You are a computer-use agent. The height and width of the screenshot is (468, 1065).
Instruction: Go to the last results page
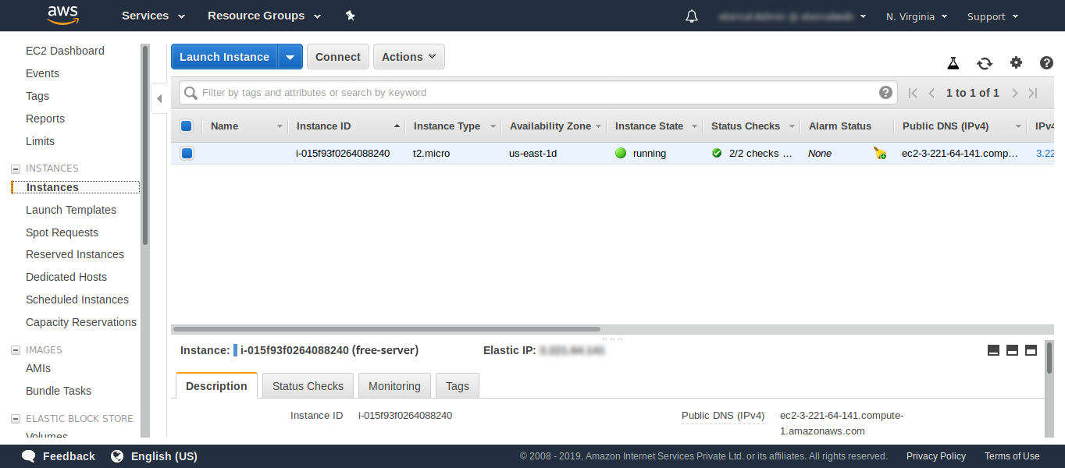click(x=1033, y=93)
